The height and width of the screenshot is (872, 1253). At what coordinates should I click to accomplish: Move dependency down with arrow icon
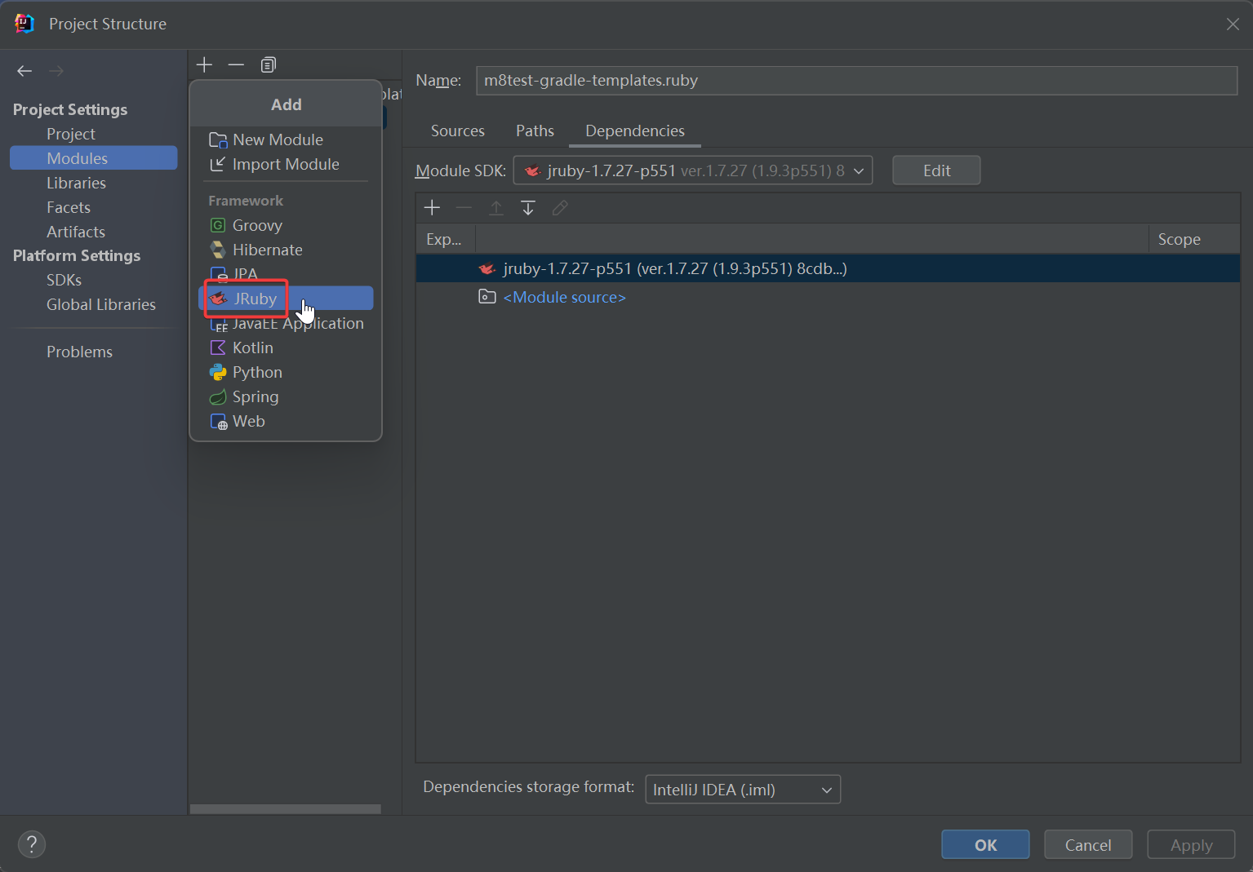[x=528, y=208]
